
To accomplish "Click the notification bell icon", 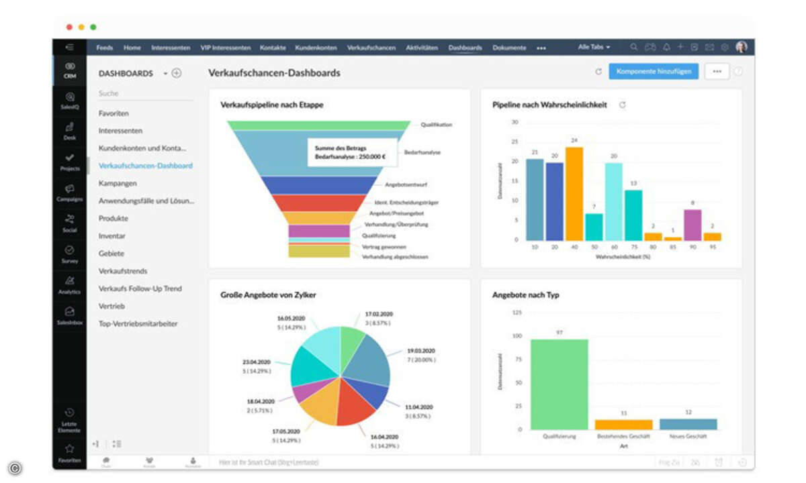I will click(x=666, y=48).
